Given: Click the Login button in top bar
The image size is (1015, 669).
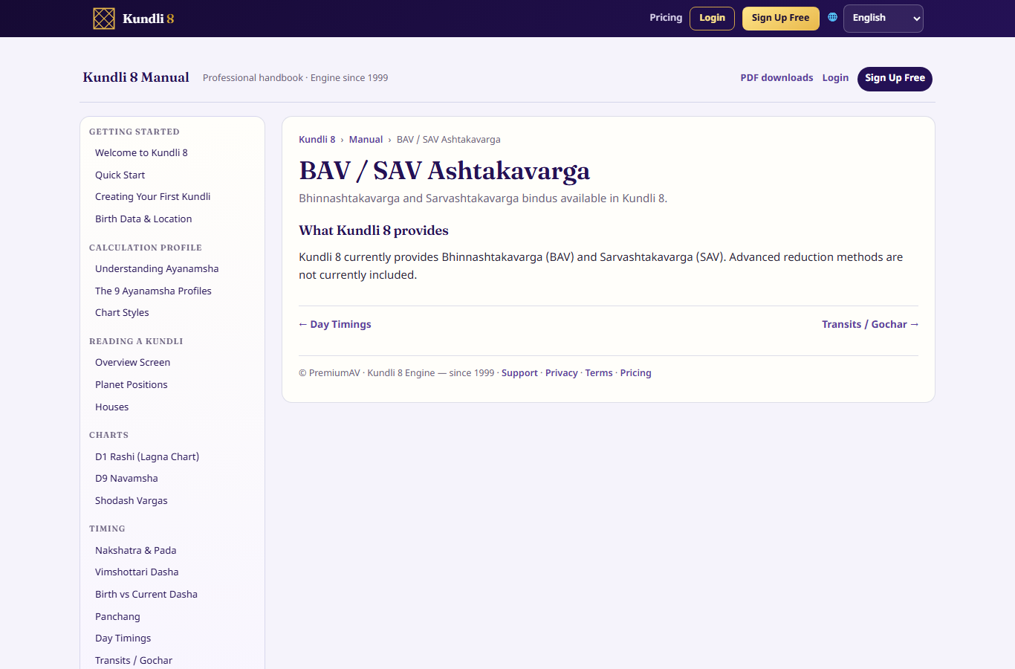Looking at the screenshot, I should point(712,19).
